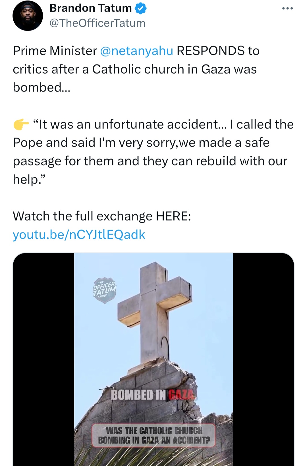307x466 pixels.
Task: Open the @TheOfficerTatum handle
Action: (x=97, y=23)
